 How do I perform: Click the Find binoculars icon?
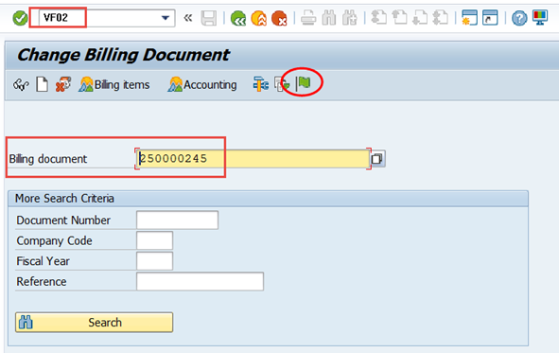click(x=329, y=18)
